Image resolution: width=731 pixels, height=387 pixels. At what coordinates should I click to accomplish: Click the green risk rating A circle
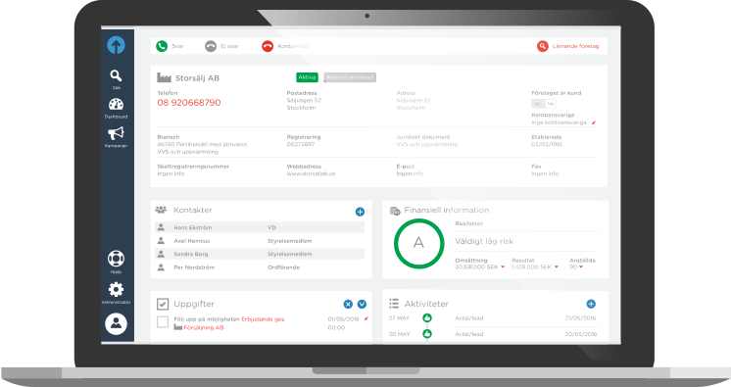418,243
